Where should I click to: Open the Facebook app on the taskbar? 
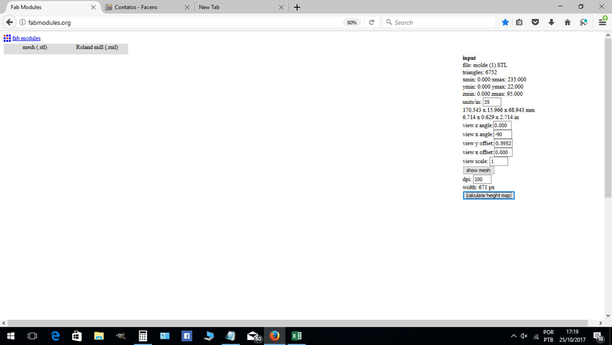point(187,336)
